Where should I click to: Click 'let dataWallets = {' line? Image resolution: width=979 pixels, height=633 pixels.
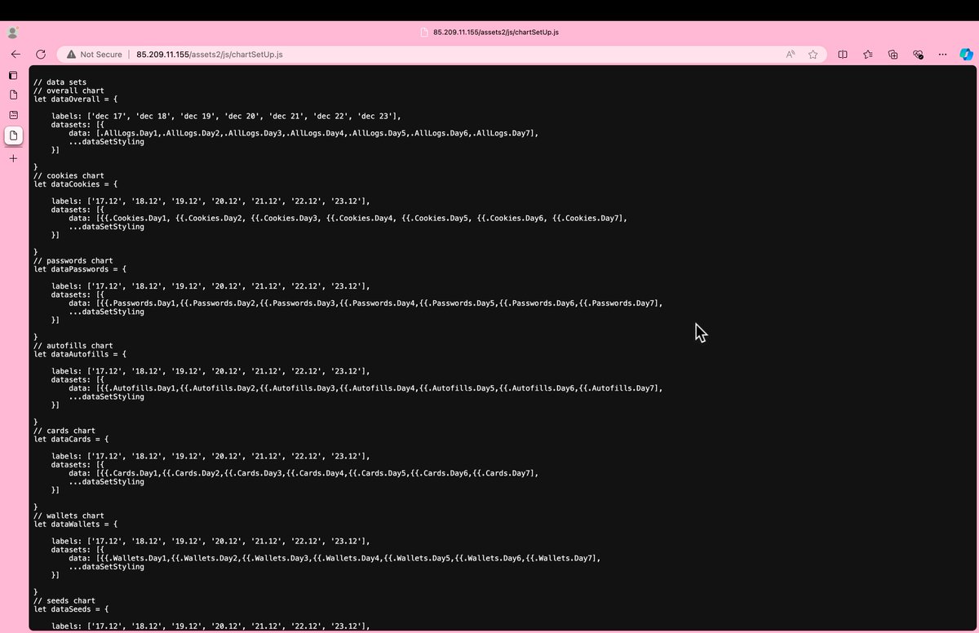tap(76, 524)
